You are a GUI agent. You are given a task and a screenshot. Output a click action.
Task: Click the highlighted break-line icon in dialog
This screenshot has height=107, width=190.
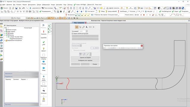[x=77, y=27]
